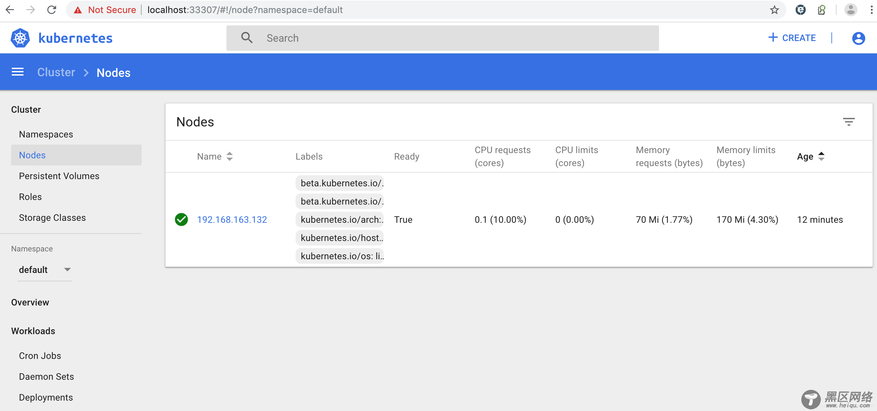Click the Kubernetes helm logo
This screenshot has width=877, height=411.
click(21, 38)
